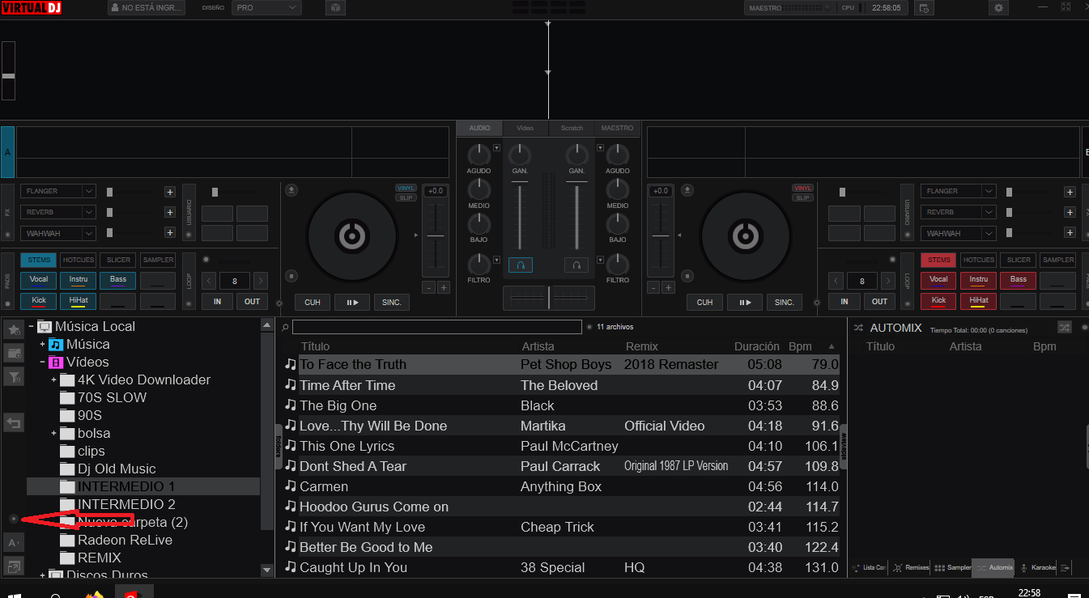Click the search magnifier icon
Viewport: 1089px width, 598px height.
point(285,328)
